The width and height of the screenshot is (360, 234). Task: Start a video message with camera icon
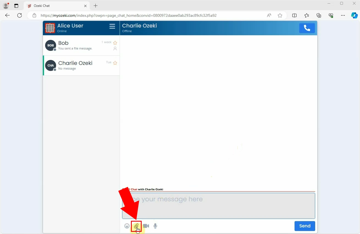click(x=146, y=226)
